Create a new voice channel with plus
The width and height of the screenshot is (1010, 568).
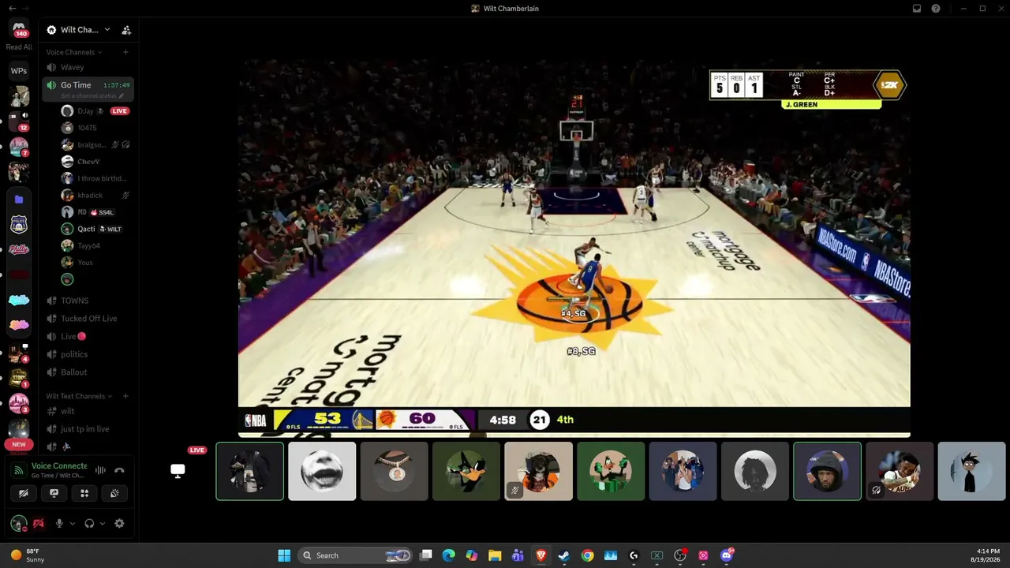click(125, 52)
